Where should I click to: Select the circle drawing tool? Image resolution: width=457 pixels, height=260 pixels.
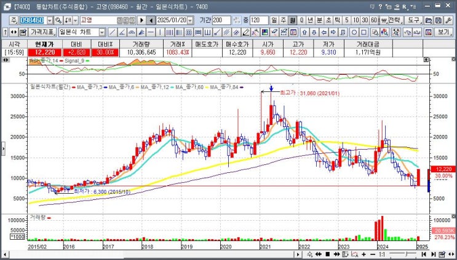tap(354, 32)
